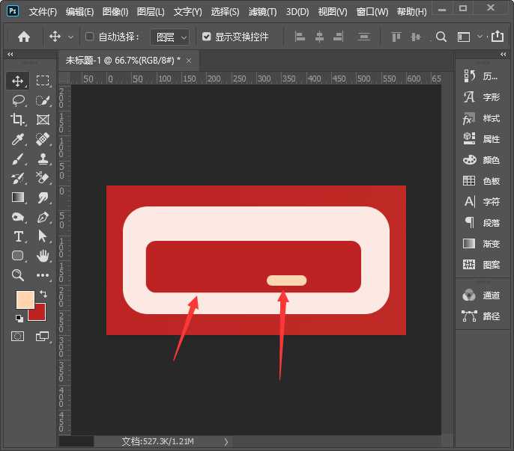
Task: Select the Crop tool
Action: (x=18, y=120)
